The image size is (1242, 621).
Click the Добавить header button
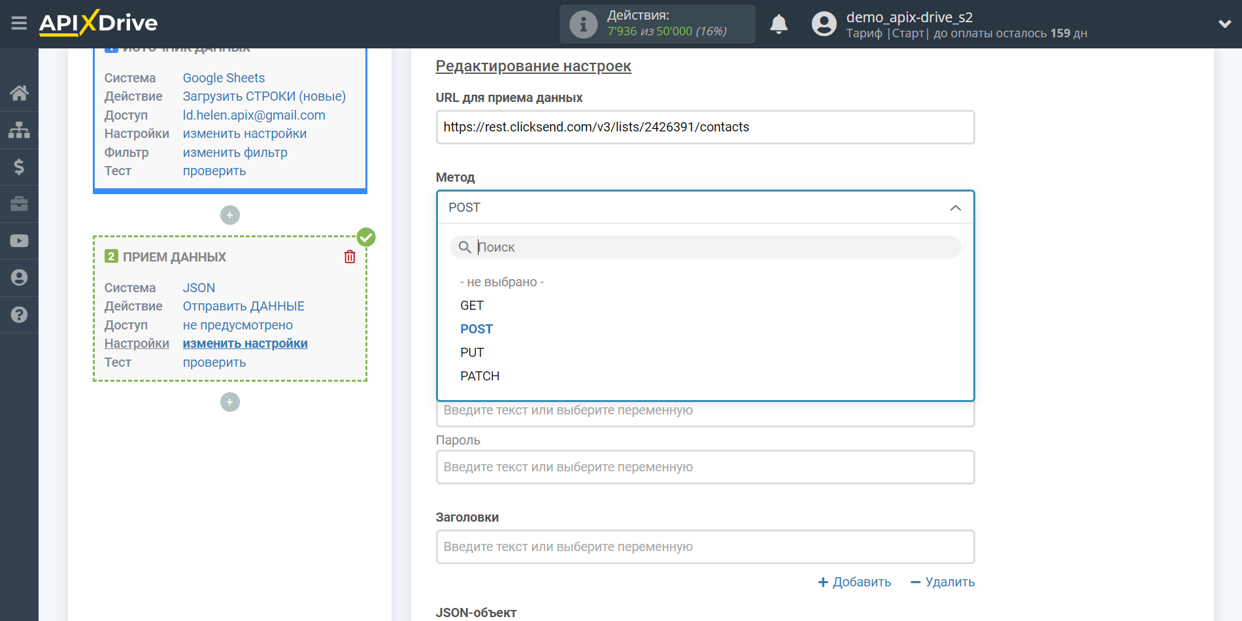tap(854, 582)
